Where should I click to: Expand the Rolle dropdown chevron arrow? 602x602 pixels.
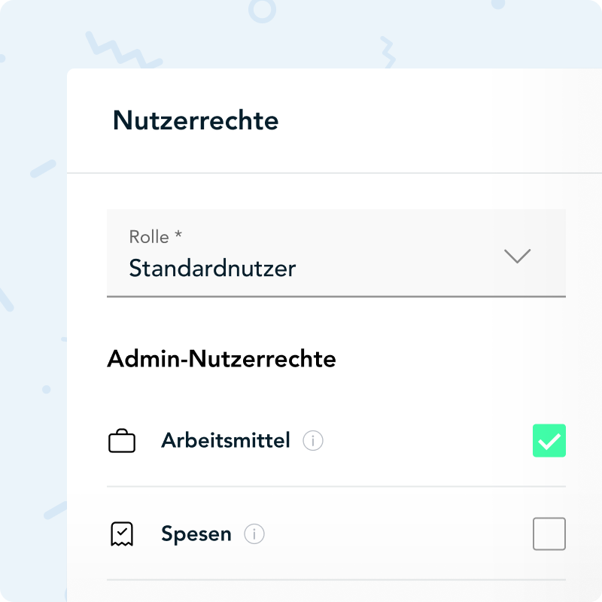(x=517, y=256)
